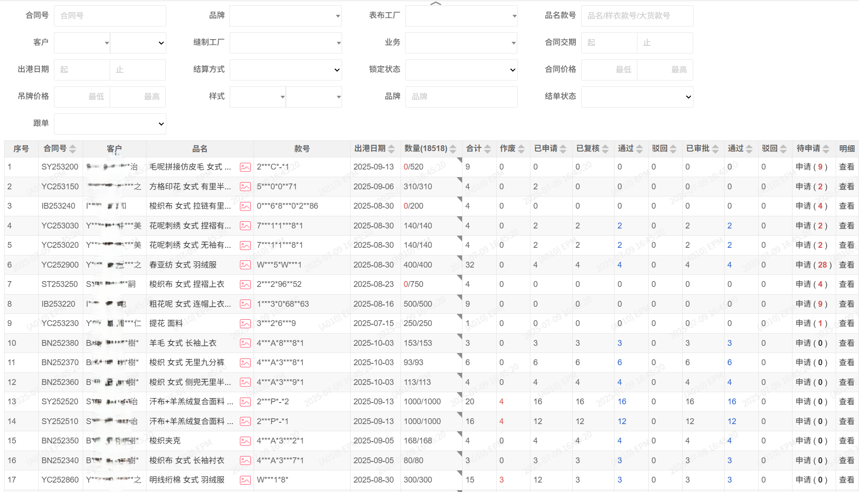Viewport: 859px width, 492px height.
Task: Sort by 数量(18518) column arrows
Action: (x=453, y=149)
